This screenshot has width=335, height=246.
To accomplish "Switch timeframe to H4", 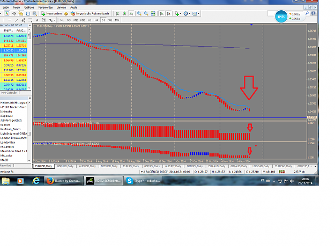I will pos(96,20).
